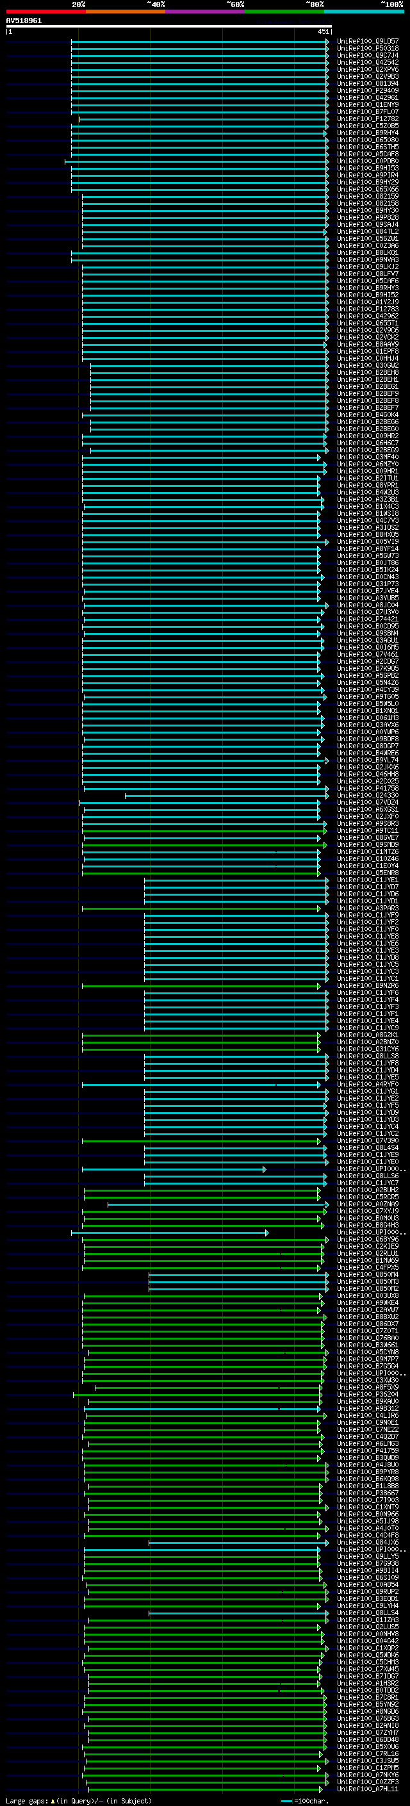Select hit label UniRef100_Q8LLS6
This screenshot has height=1806, width=410.
(x=368, y=1176)
